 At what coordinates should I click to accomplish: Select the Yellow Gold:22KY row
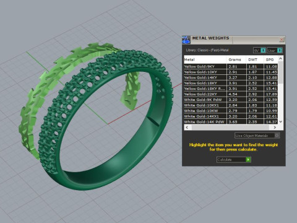point(231,94)
